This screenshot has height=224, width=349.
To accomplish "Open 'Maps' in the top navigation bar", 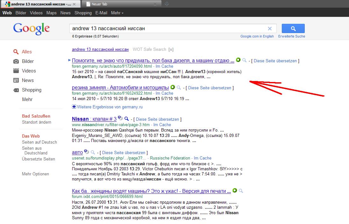I will click(x=51, y=13).
